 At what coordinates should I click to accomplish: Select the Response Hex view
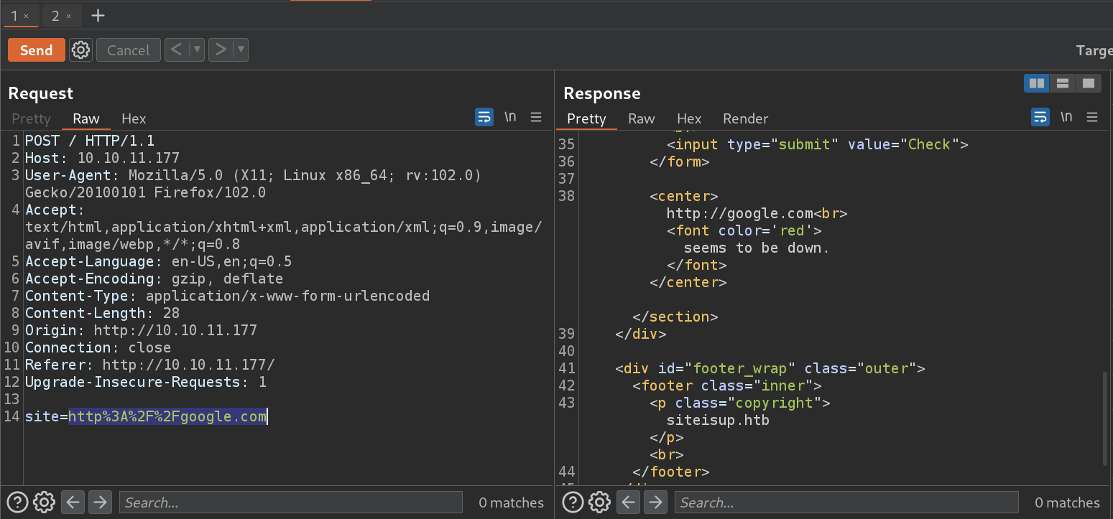click(689, 118)
